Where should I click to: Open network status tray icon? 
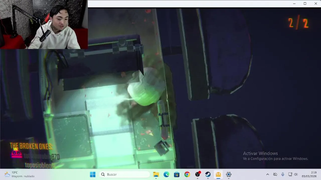point(290,174)
